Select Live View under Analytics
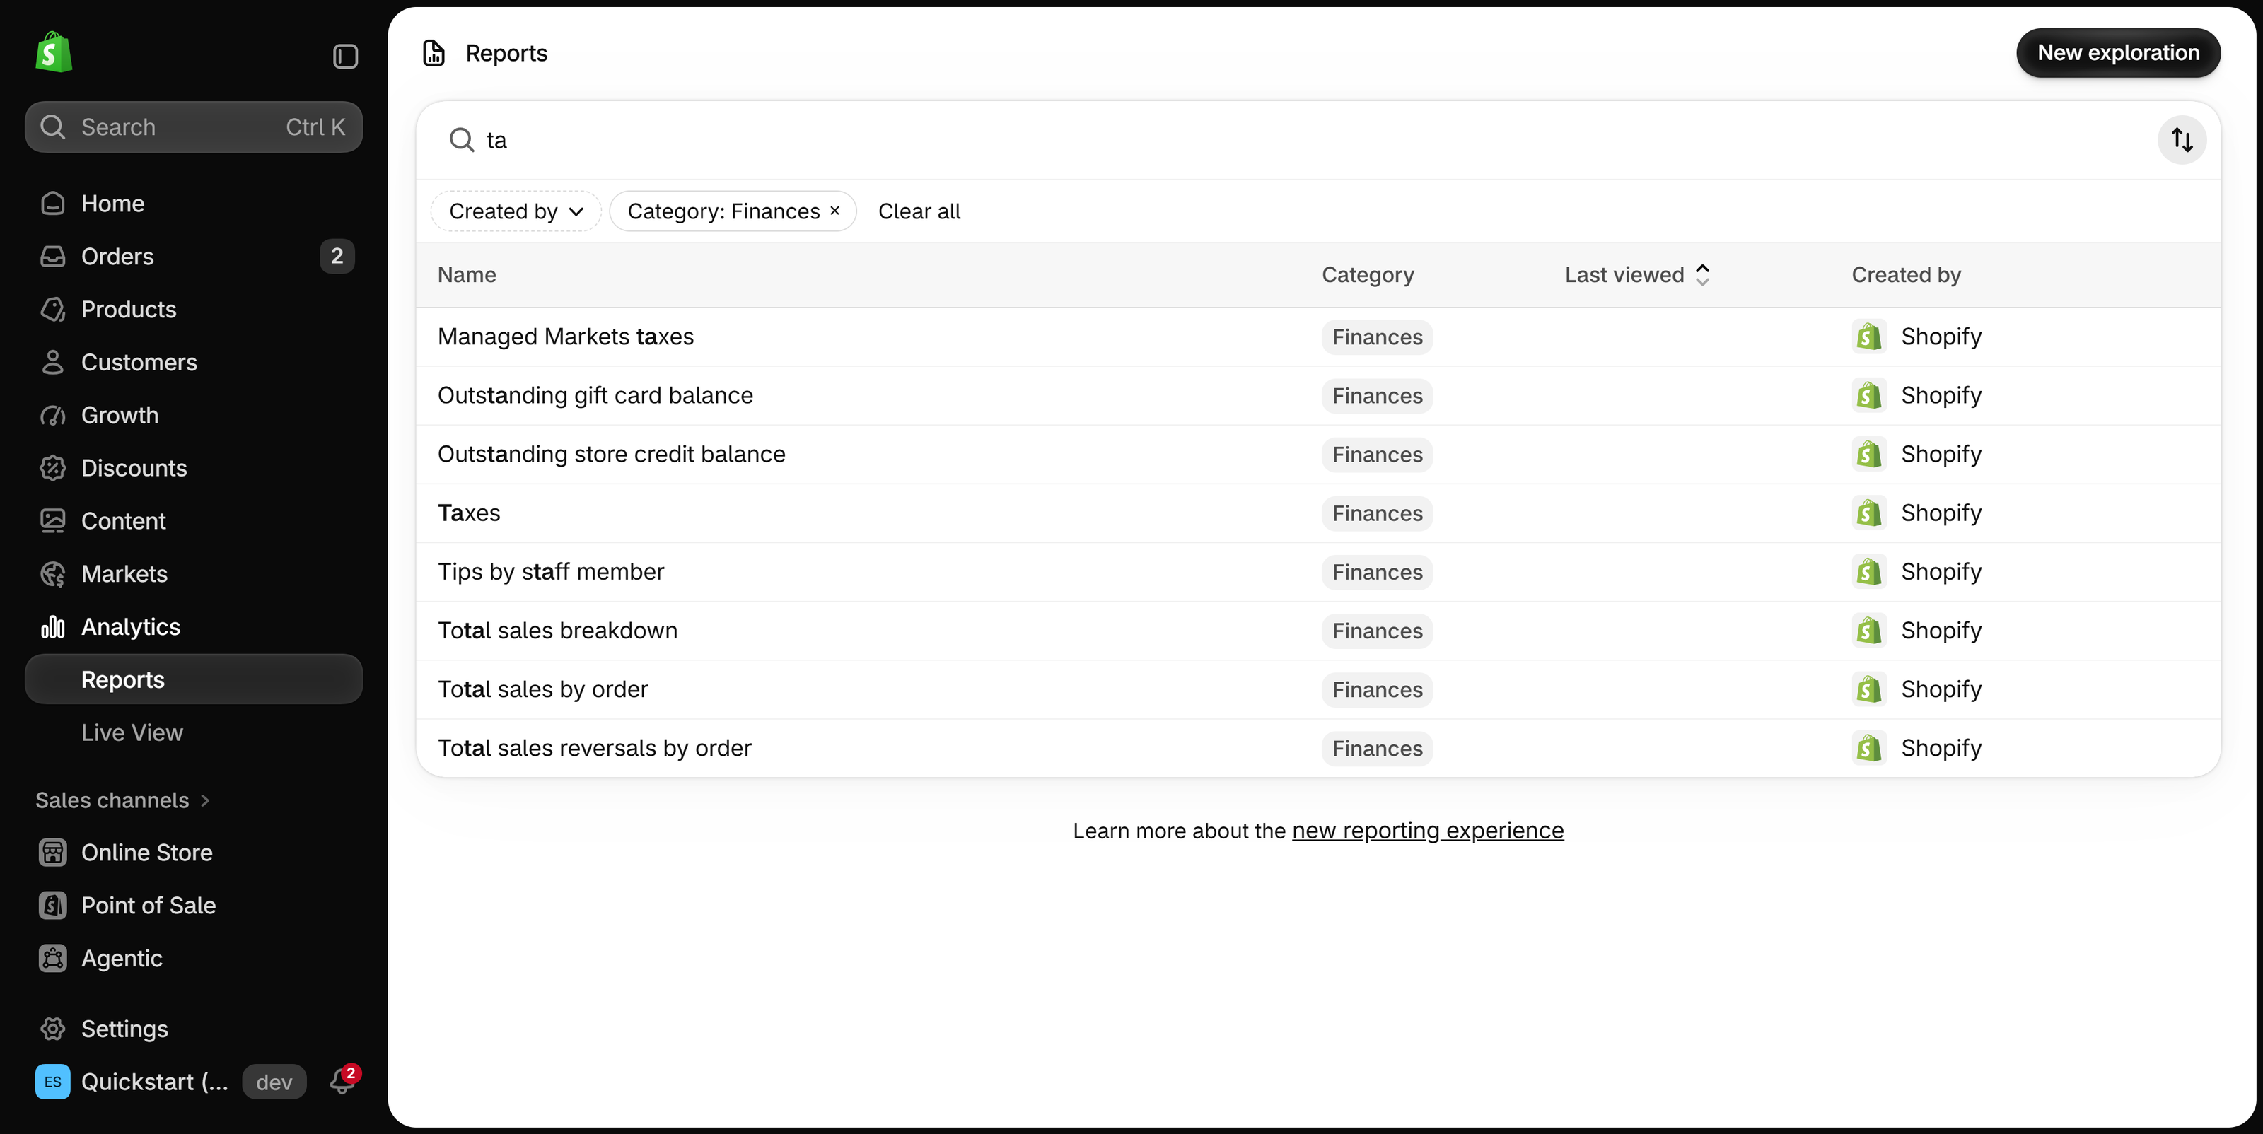Image resolution: width=2263 pixels, height=1134 pixels. 193,732
